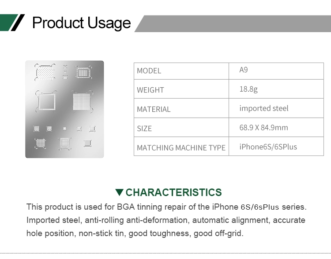Click the top-left chip pattern on stencil
Viewport: 331px width, 259px height.
click(x=45, y=72)
